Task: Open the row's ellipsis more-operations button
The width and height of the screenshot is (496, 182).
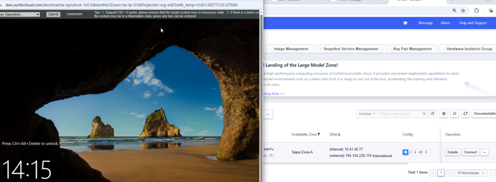Action: [484, 152]
